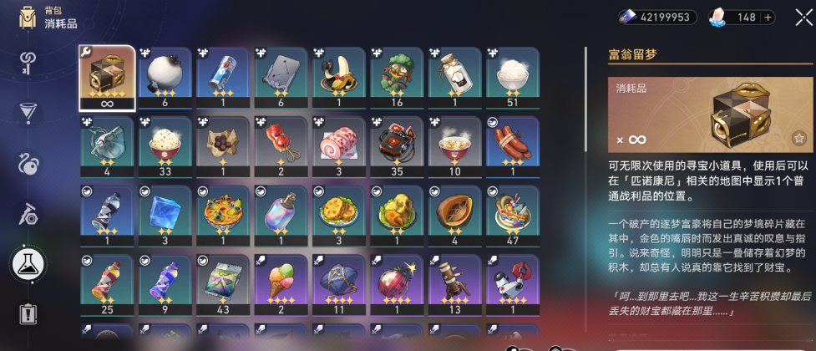The image size is (816, 351).
Task: Select the green-haired doll item with count 16
Action: 397,78
